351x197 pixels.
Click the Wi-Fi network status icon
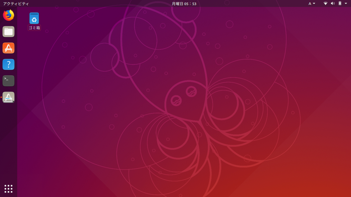326,3
